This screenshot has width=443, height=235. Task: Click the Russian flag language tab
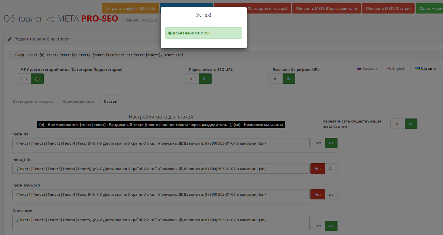point(367,69)
